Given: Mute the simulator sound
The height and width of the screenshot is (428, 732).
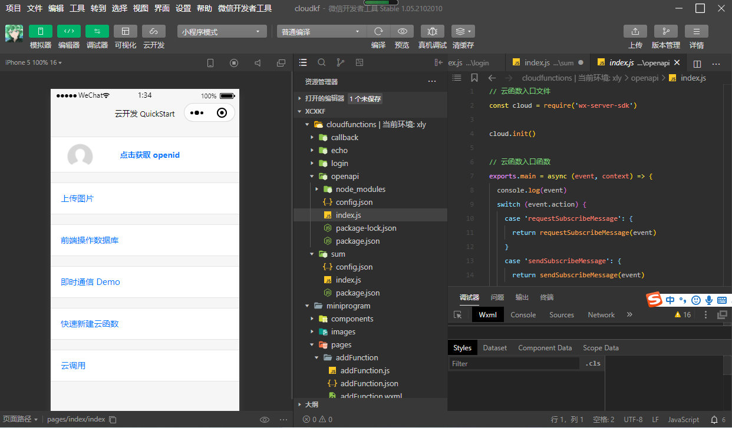Looking at the screenshot, I should tap(258, 63).
